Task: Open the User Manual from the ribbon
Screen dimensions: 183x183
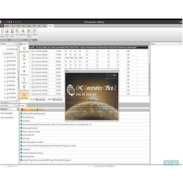Action: click(x=2, y=33)
